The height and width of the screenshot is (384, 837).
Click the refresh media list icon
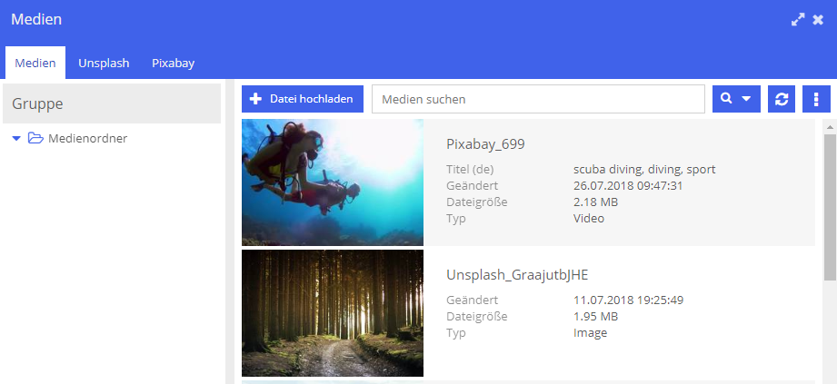tap(782, 99)
